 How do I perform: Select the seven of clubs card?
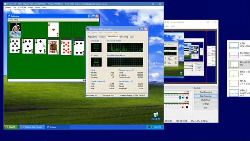(15, 46)
